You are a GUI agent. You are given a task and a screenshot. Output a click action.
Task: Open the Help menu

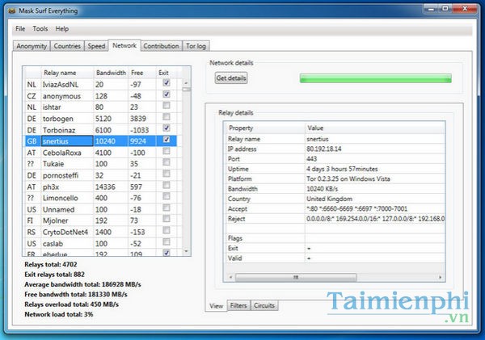pos(62,28)
